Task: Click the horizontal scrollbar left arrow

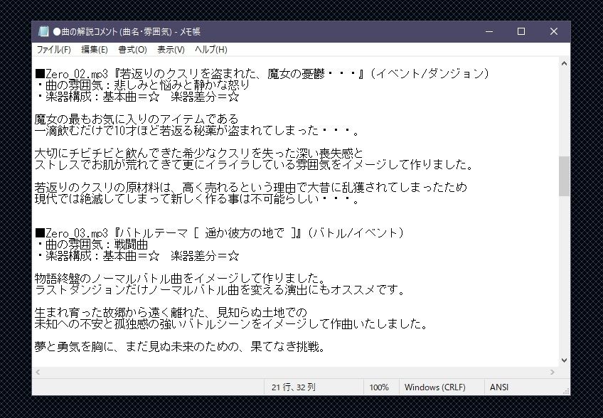Action: [38, 371]
